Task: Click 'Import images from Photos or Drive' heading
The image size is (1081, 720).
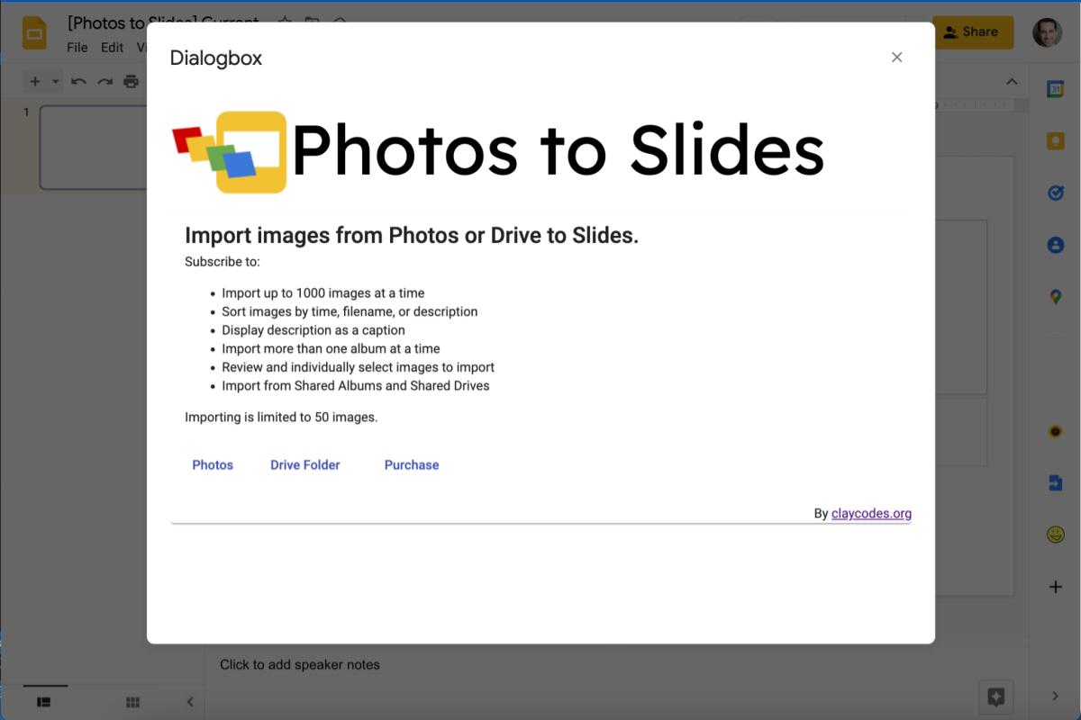Action: [x=412, y=236]
